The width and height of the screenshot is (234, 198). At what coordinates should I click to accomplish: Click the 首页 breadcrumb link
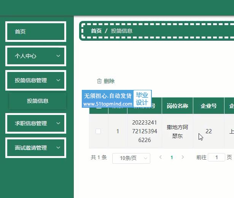click(96, 31)
